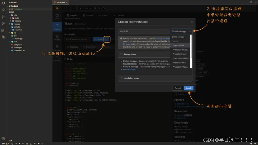Image resolution: width=258 pixels, height=145 pixels.
Task: Open Platforms in PIO Home sidebar
Action: pyautogui.click(x=57, y=48)
